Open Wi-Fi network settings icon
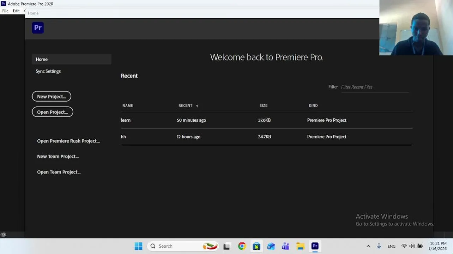 [x=404, y=246]
